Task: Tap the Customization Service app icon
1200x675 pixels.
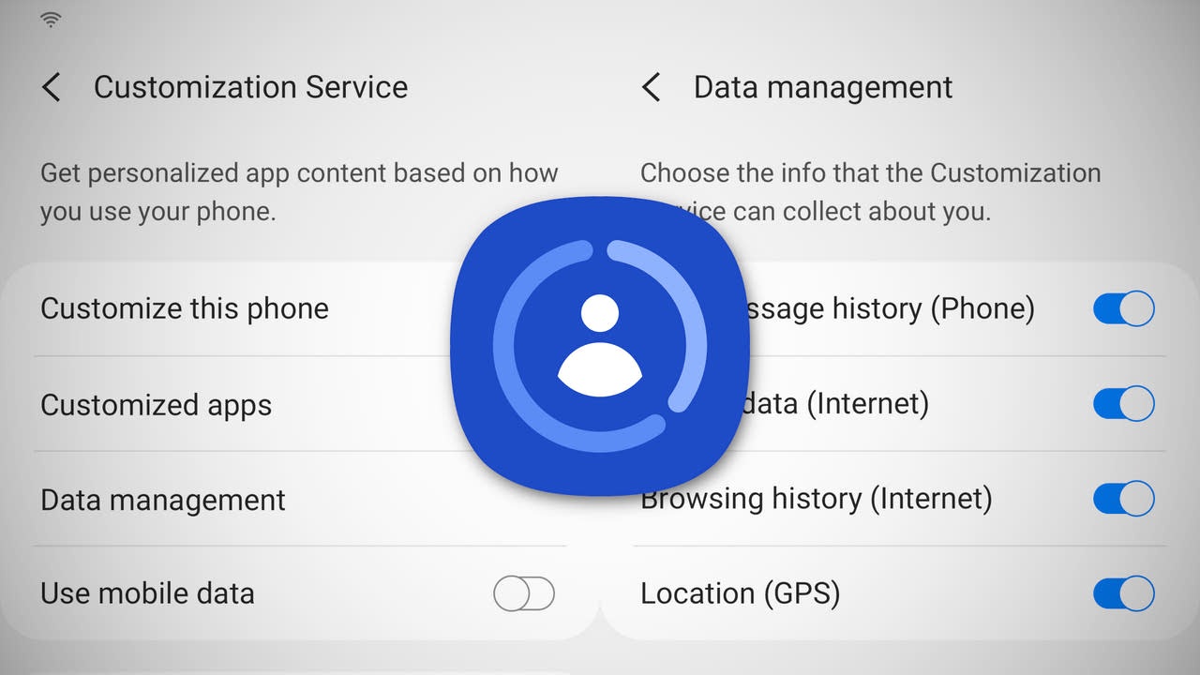Action: (600, 346)
